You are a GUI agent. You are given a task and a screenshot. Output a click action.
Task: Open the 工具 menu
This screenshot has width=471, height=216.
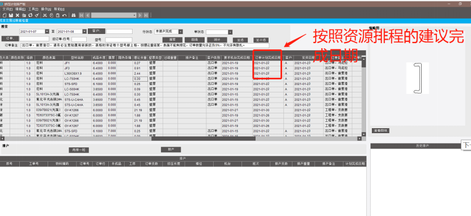[x=33, y=9]
